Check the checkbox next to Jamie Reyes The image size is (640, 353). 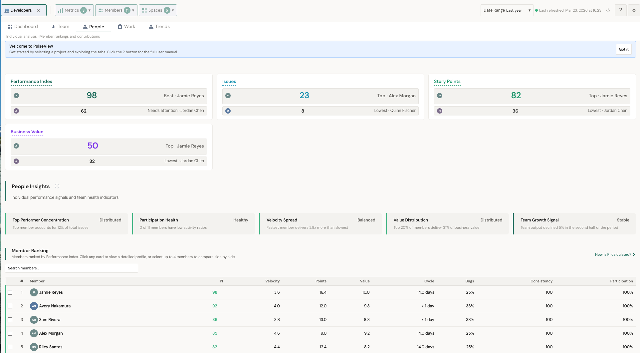(10, 292)
